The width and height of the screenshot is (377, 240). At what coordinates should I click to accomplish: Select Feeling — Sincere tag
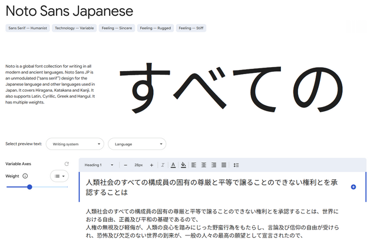pyautogui.click(x=117, y=28)
